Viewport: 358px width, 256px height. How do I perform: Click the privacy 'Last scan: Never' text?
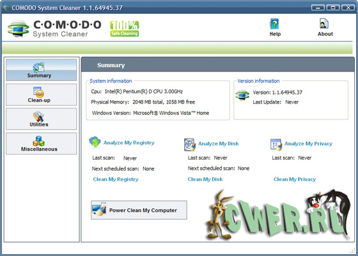(x=292, y=158)
